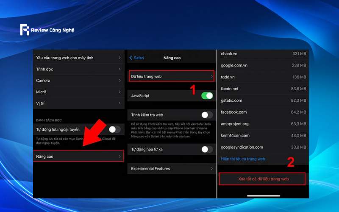Click chevron on Dữ liệu trang web row
The width and height of the screenshot is (339, 212).
tap(211, 76)
